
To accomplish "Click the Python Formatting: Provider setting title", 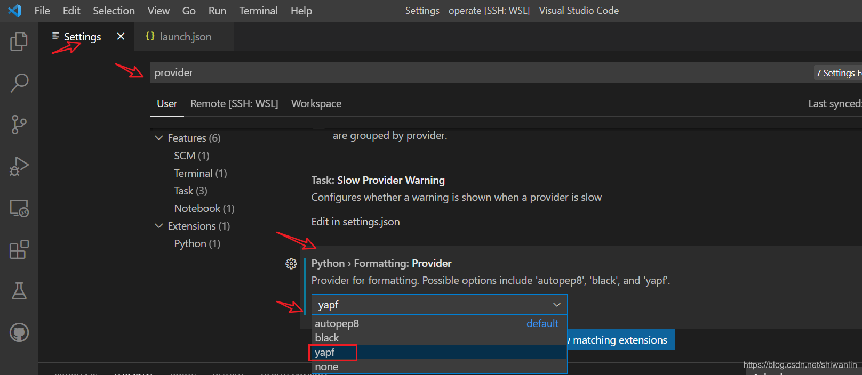I will tap(381, 263).
